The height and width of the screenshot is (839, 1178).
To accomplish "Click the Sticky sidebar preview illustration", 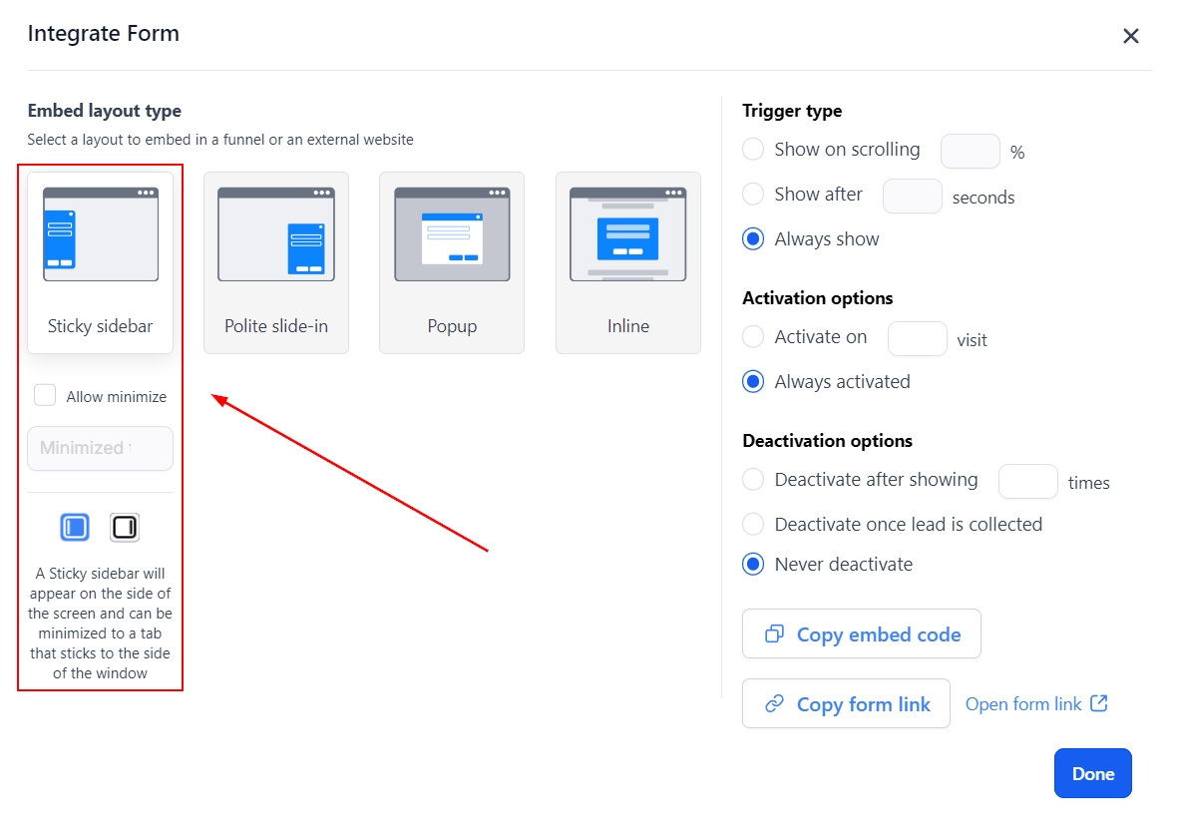I will pos(101,234).
